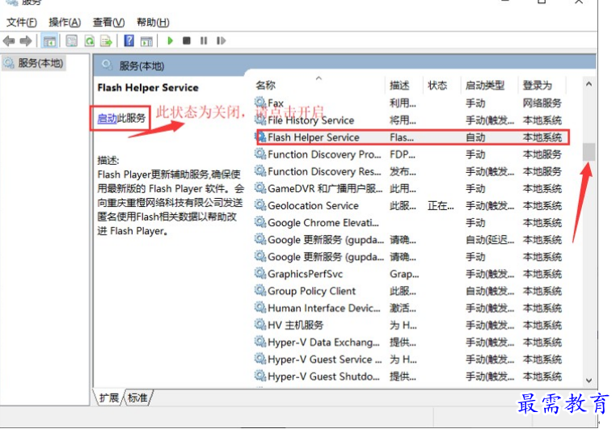
Task: Click the gear icon beside Group Policy Client
Action: click(x=260, y=290)
